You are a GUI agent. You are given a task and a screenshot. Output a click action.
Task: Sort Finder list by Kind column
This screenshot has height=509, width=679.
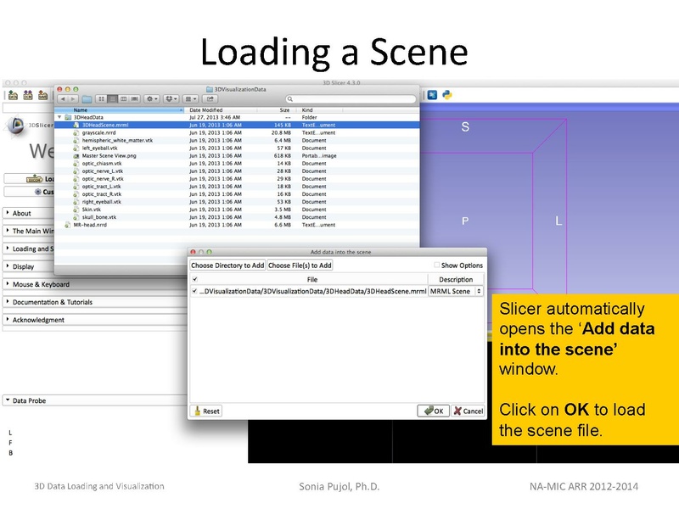click(x=321, y=110)
